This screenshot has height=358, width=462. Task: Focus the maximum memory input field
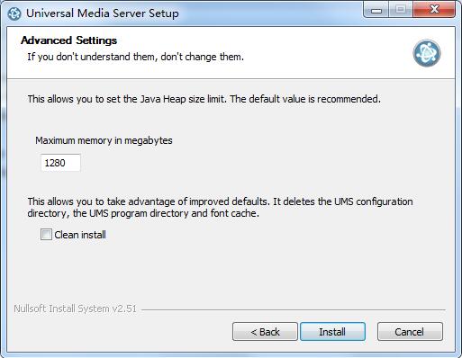point(60,163)
